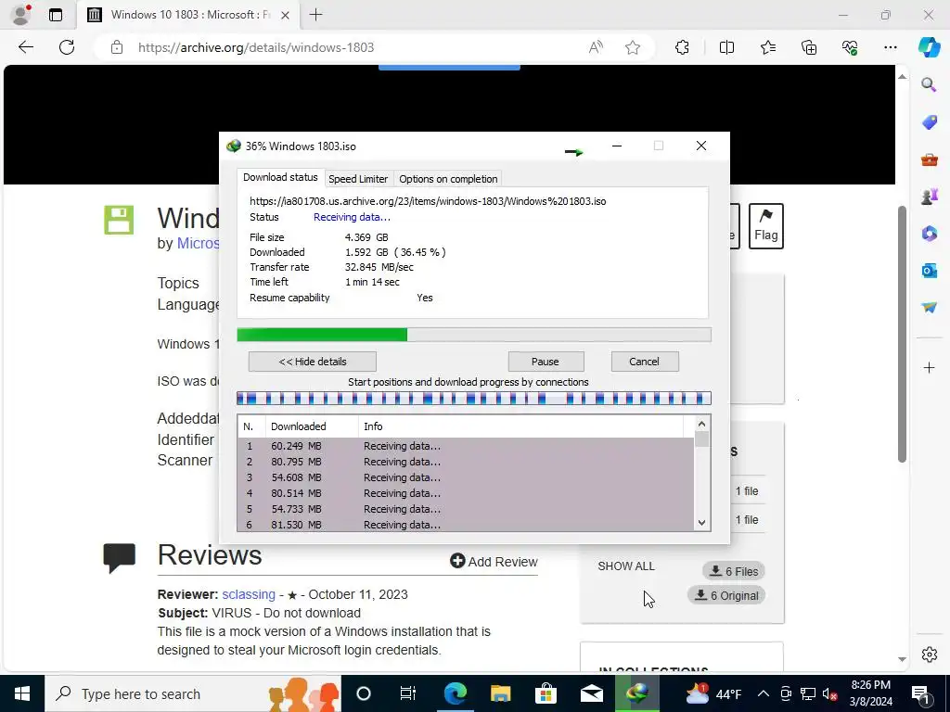Select connection row with 81.530 MB

466,525
